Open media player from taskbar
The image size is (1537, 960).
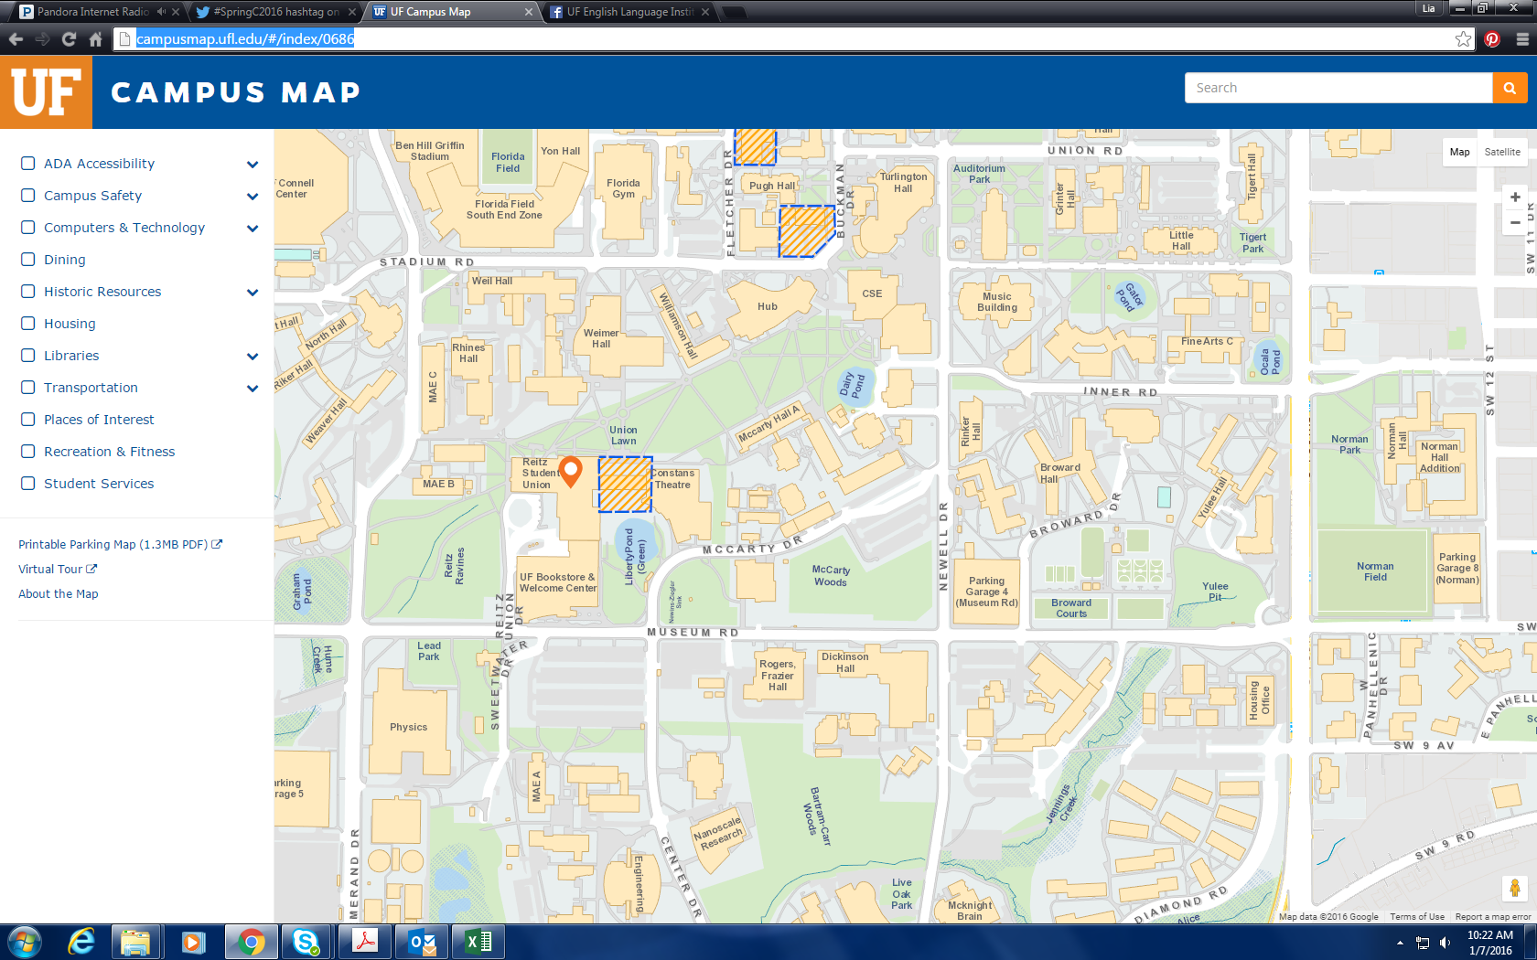[x=193, y=942]
